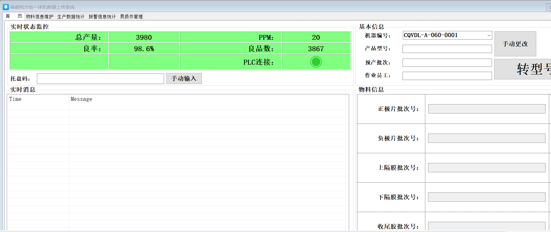Click the 下隔膜批次号 label

[398, 197]
